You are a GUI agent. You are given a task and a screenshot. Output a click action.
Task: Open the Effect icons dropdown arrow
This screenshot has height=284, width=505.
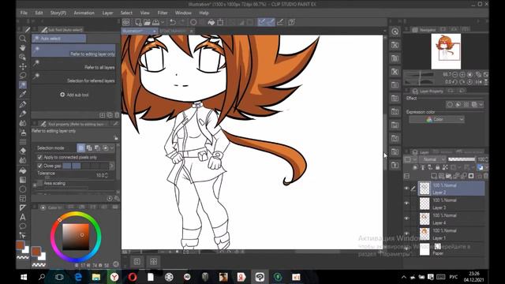481,104
